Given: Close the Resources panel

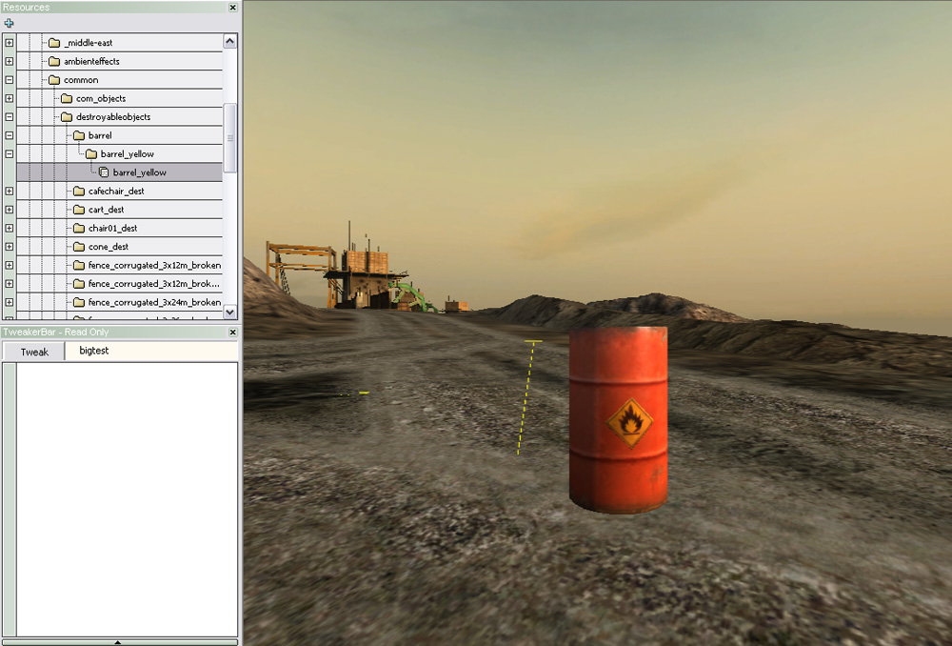Looking at the screenshot, I should tap(233, 8).
